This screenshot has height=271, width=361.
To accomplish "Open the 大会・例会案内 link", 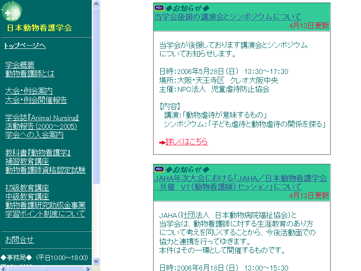I will point(29,91).
